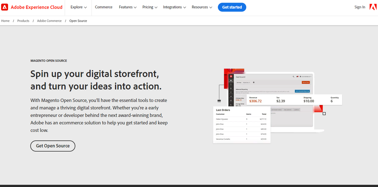Click the Adobe icon in the mockup sidebar
The image size is (378, 187).
point(231,76)
